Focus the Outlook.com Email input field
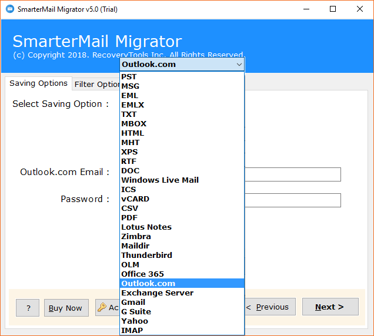The image size is (374, 336). point(293,174)
